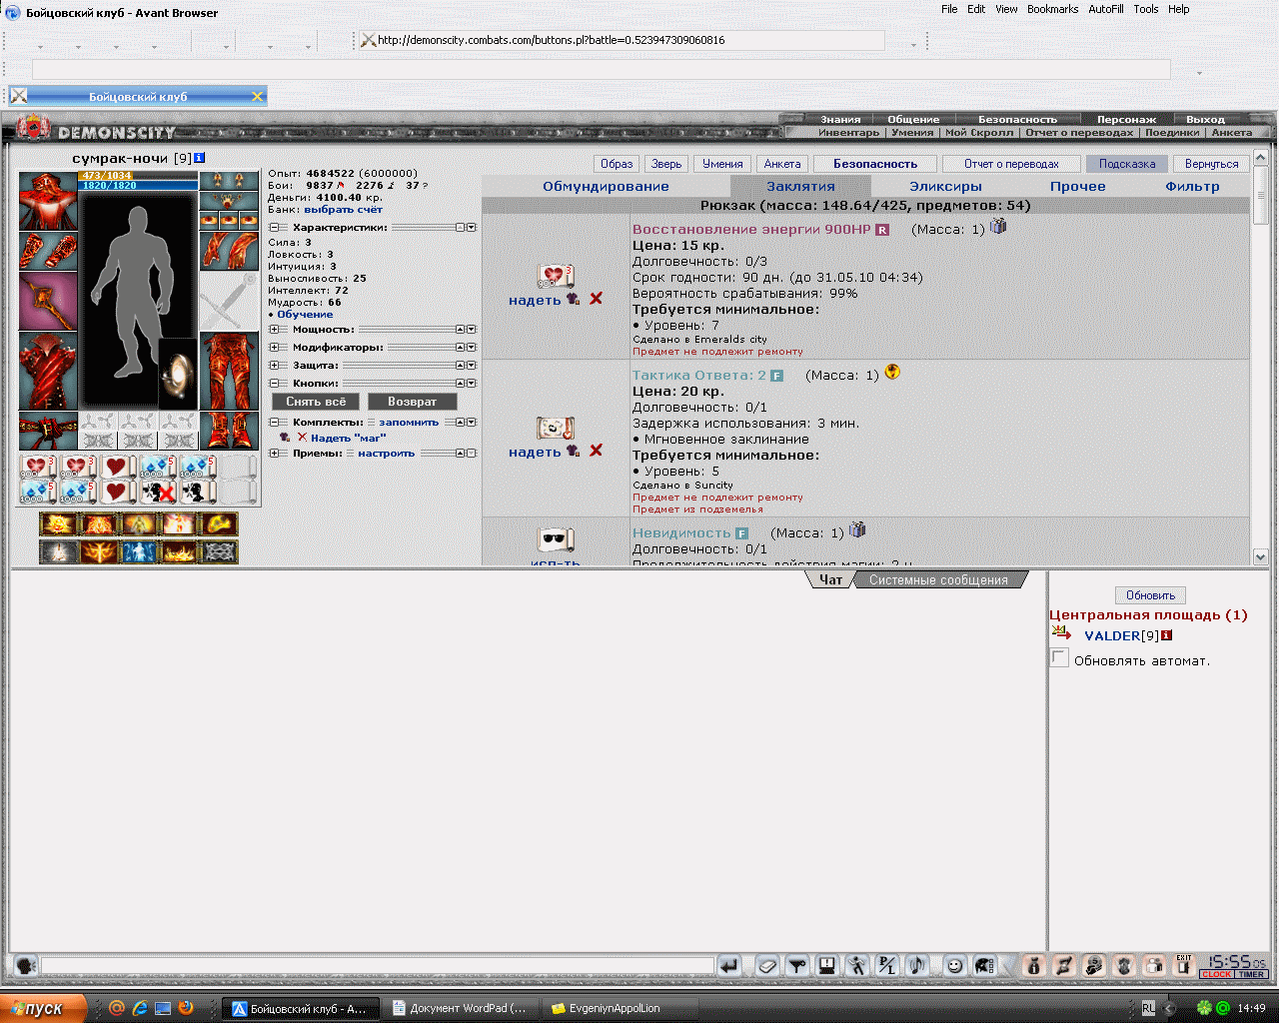Collapse the Характеристики section
The image size is (1279, 1023).
click(x=274, y=228)
